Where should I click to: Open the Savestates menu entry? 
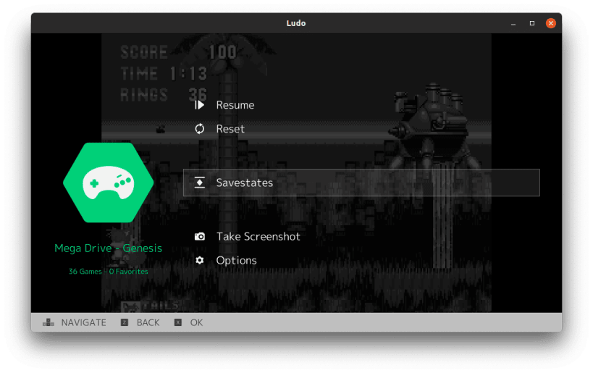click(361, 183)
